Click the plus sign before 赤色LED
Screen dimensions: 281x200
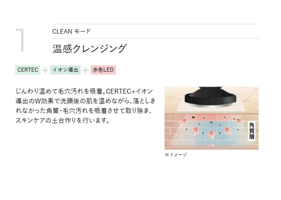[x=86, y=70]
